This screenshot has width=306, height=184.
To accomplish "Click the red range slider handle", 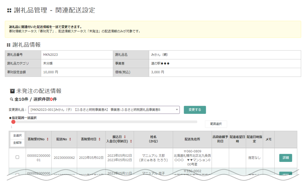I will tap(13, 122).
